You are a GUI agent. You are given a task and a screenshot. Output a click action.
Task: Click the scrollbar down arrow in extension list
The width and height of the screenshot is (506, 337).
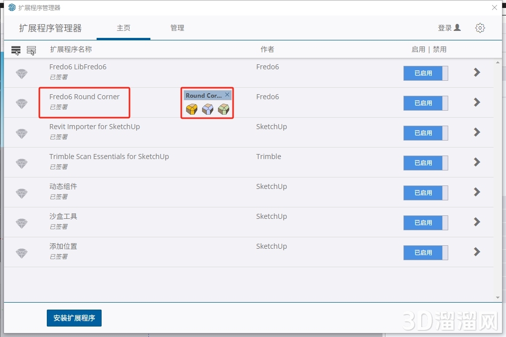498,298
